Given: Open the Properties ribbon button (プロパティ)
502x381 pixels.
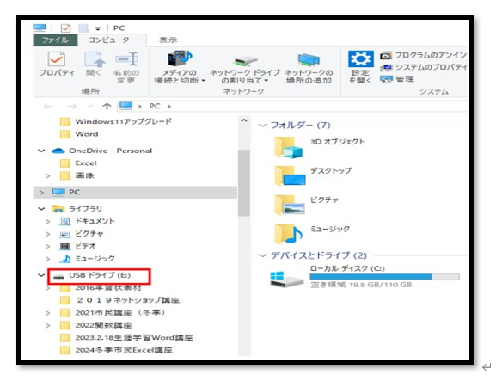Looking at the screenshot, I should tap(57, 63).
